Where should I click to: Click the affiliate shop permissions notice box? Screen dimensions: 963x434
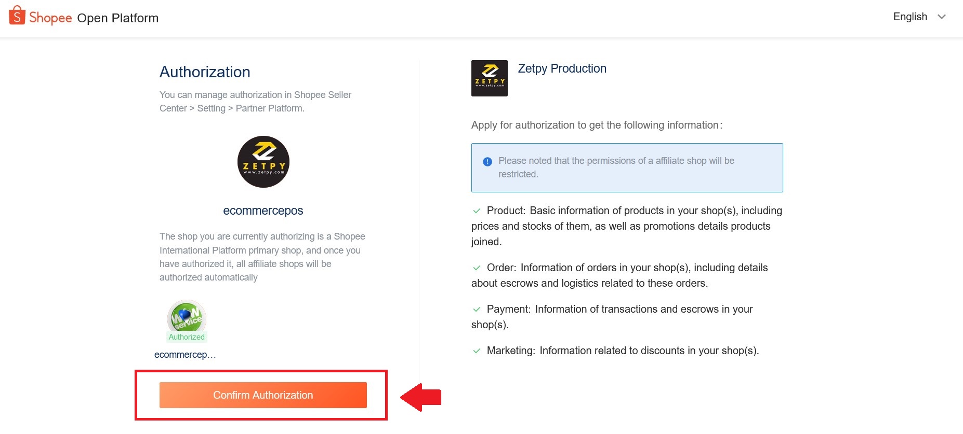click(627, 167)
